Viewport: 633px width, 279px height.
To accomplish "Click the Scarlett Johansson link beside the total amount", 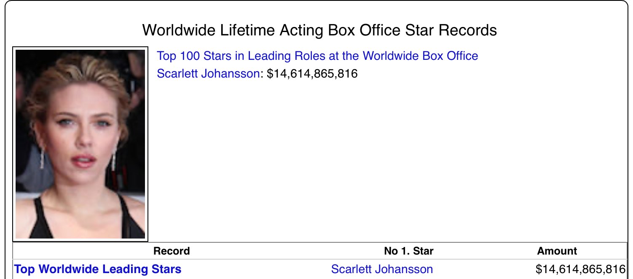I will click(208, 74).
